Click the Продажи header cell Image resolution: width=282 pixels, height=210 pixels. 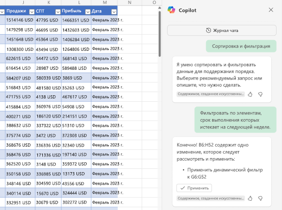[20, 11]
